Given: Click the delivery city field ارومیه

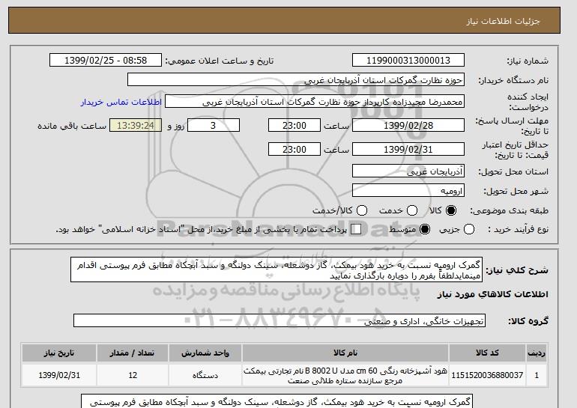Looking at the screenshot, I should (408, 190).
